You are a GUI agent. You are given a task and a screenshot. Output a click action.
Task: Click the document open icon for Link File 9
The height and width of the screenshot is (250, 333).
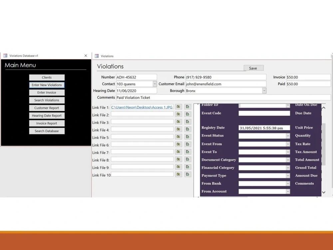pyautogui.click(x=187, y=167)
